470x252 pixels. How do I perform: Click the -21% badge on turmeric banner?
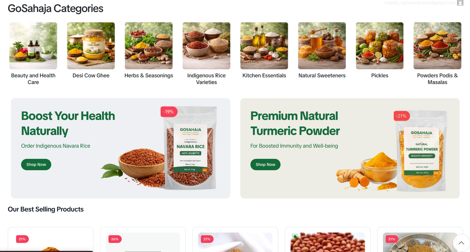tap(401, 116)
